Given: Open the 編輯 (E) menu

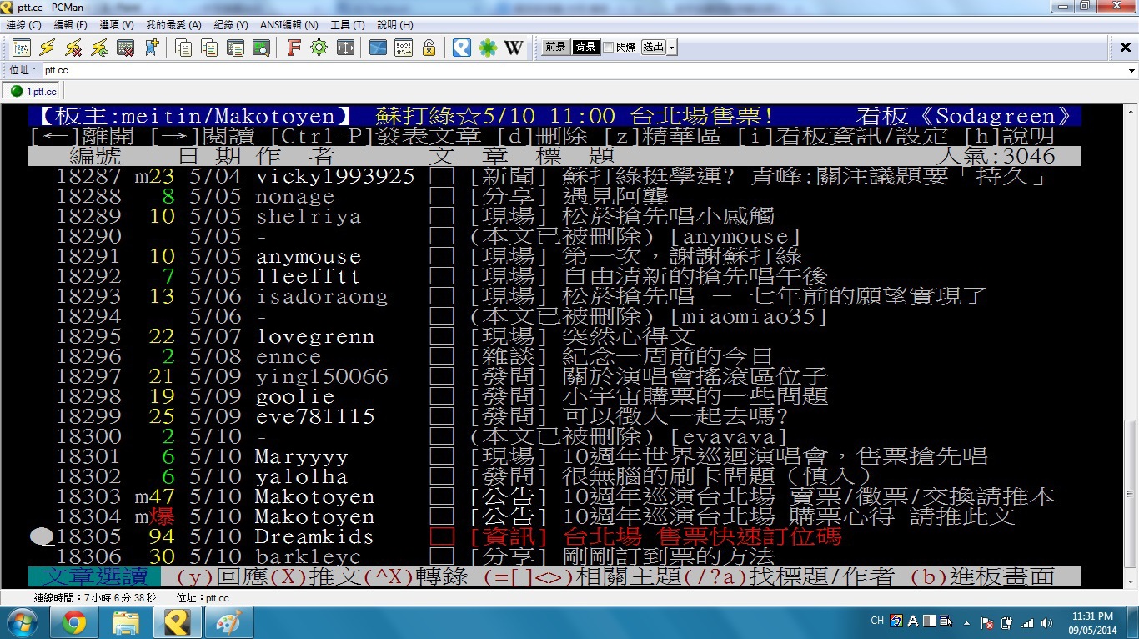Looking at the screenshot, I should [70, 25].
